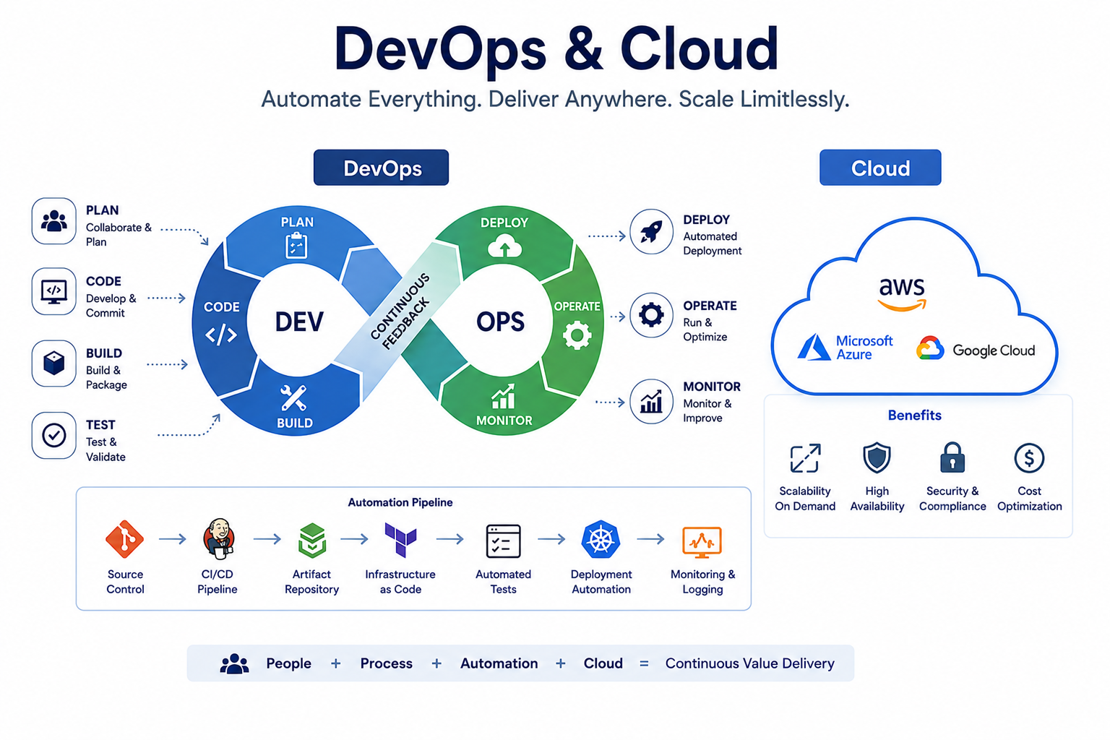
Task: Click the Monitoring & Logging orange icon
Action: [702, 542]
